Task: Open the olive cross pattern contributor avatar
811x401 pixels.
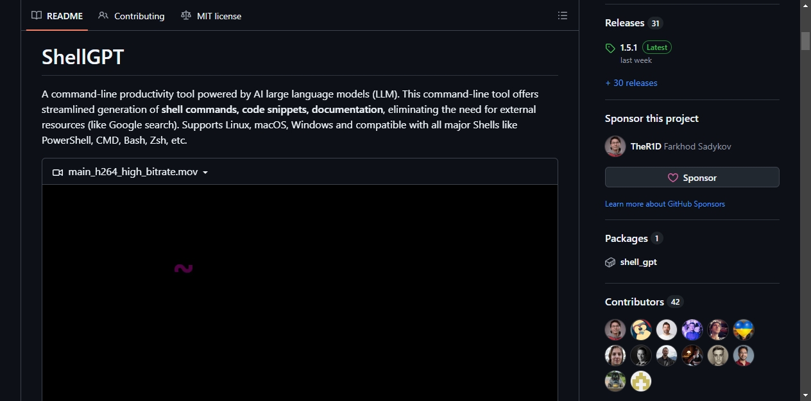Action: (641, 381)
